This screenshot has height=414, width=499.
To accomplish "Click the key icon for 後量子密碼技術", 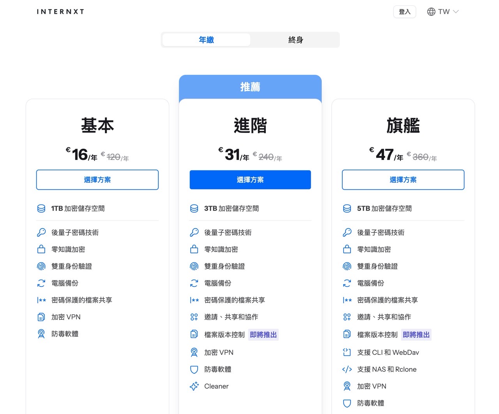I will [41, 232].
